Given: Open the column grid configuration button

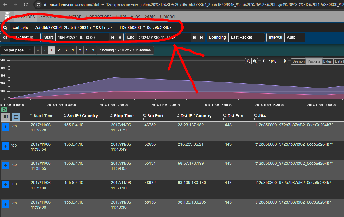Looking at the screenshot, I should point(6,117).
